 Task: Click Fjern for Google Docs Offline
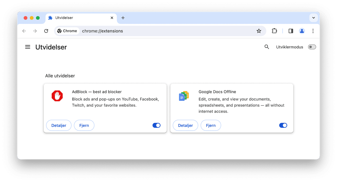[211, 125]
